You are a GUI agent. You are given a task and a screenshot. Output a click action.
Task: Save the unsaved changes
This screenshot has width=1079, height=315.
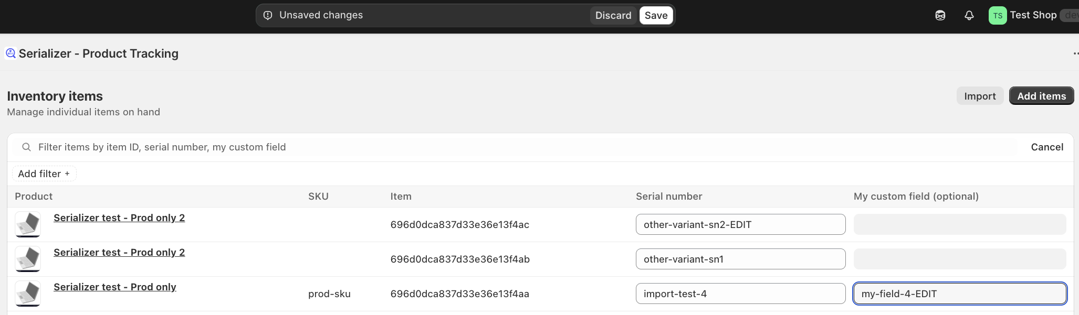(656, 16)
